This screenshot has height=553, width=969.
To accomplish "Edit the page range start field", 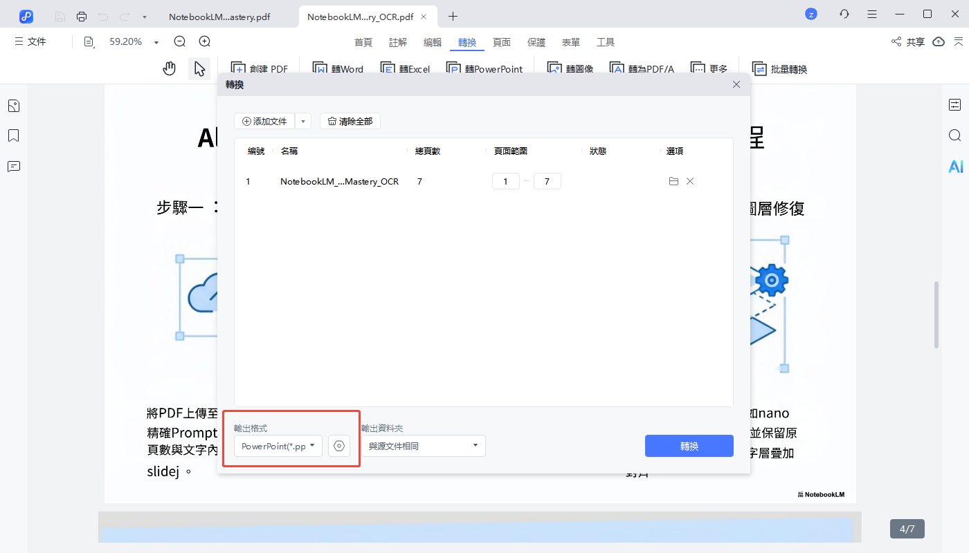I will (505, 180).
